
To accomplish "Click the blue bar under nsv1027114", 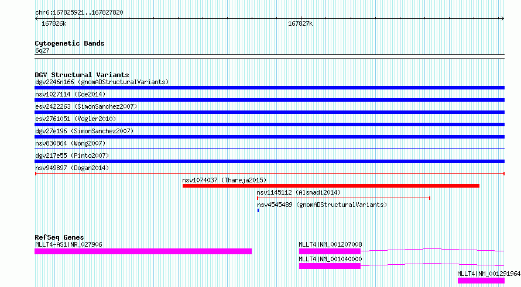I will point(269,100).
